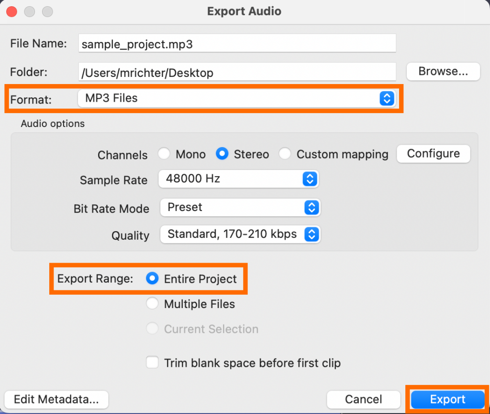Select the Mono channel radio button
This screenshot has height=414, width=490.
click(x=165, y=154)
